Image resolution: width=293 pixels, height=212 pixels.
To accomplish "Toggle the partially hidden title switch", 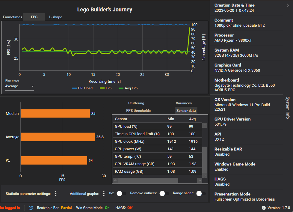I will pos(121,193).
